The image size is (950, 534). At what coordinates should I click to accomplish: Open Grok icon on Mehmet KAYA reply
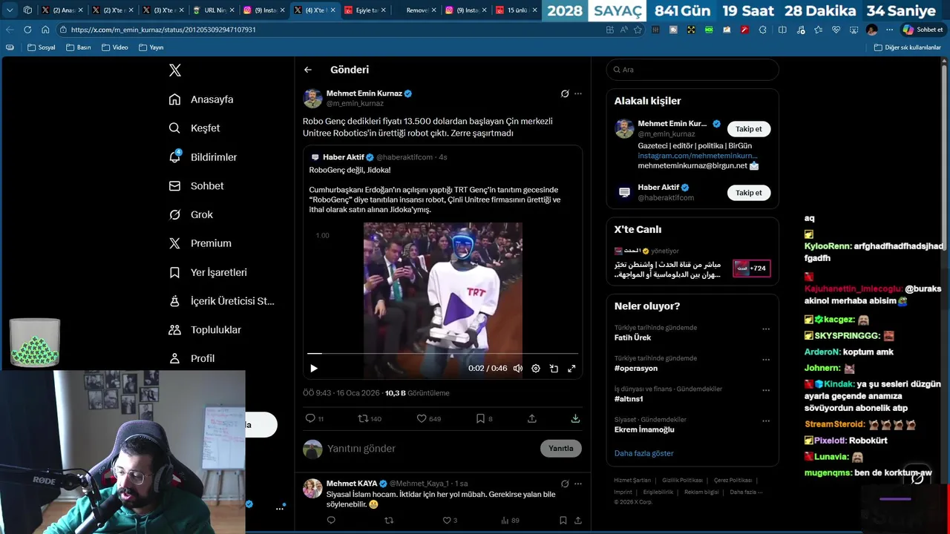(x=565, y=484)
